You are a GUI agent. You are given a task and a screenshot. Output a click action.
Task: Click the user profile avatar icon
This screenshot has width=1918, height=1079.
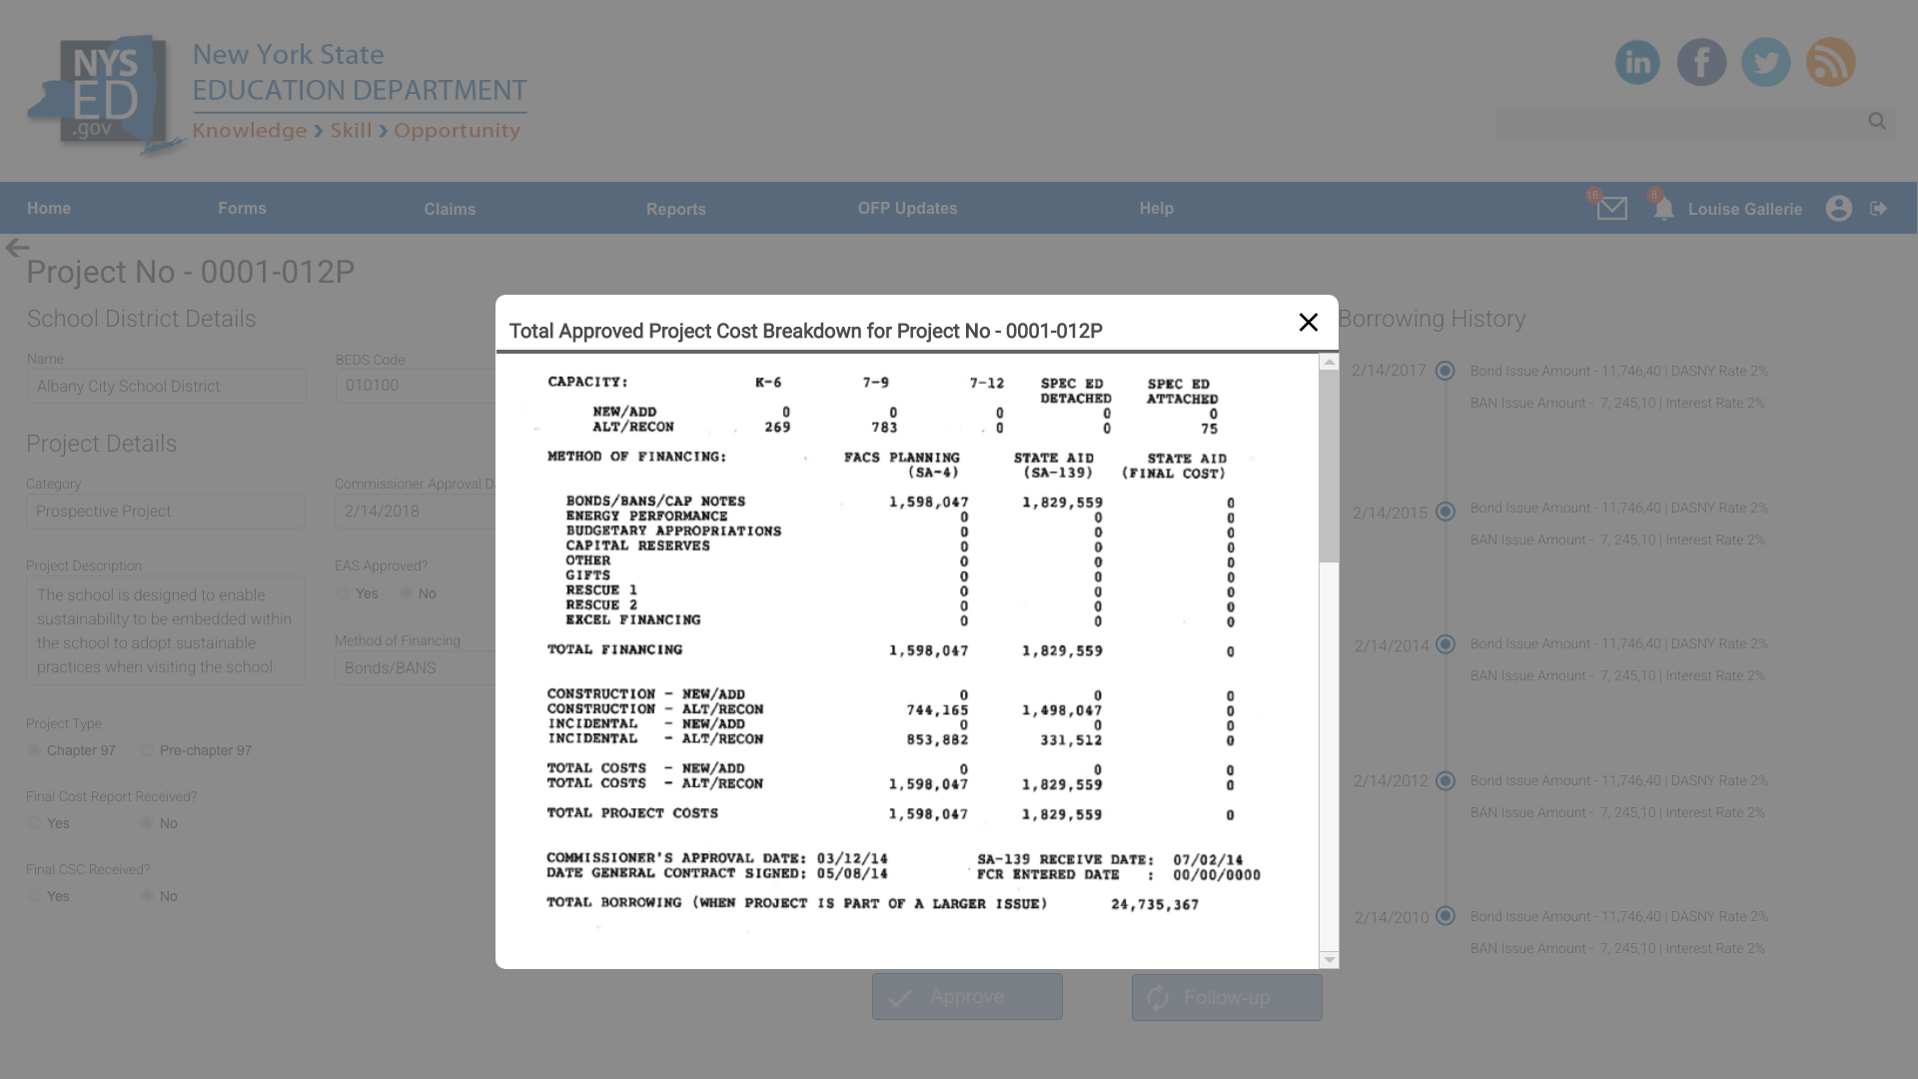coord(1838,208)
